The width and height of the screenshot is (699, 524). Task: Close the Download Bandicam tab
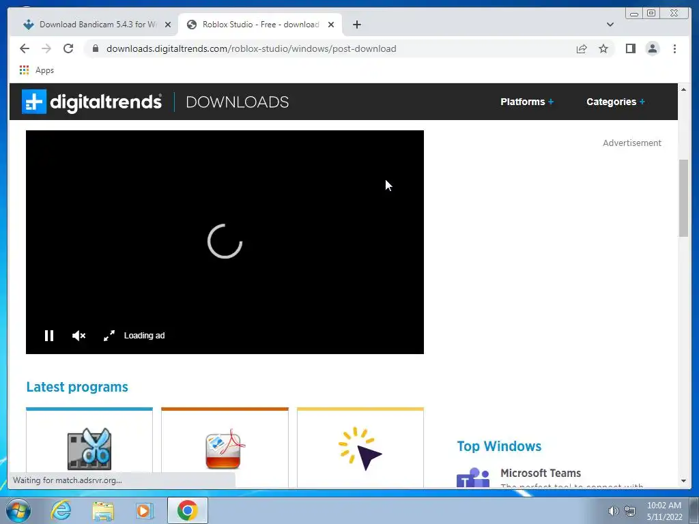click(x=168, y=25)
